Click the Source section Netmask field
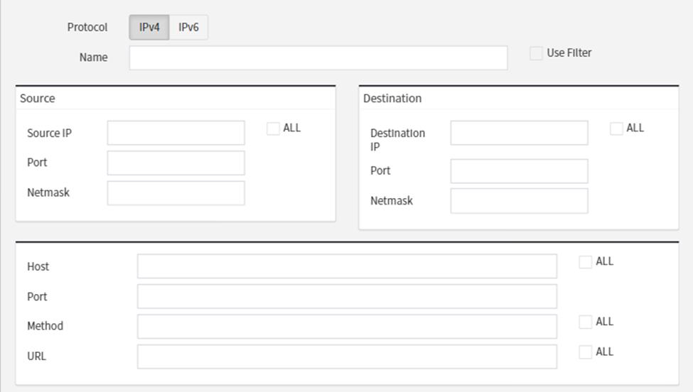 [176, 193]
